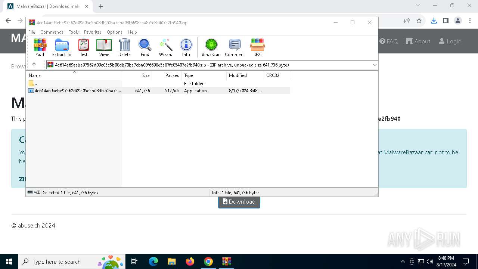Open the About link in MalwareBazaar header
Screen dimensions: 478x269
point(418,41)
